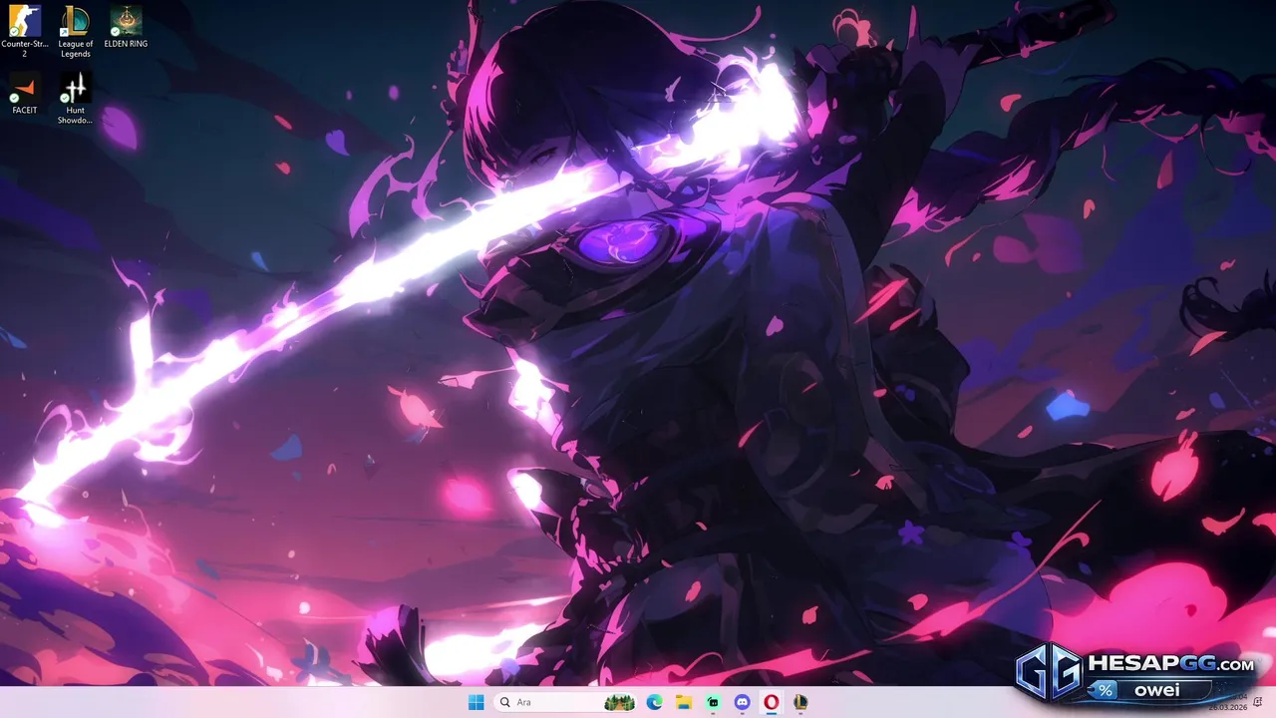The image size is (1276, 718).
Task: Click the "League of Legends" label text
Action: coord(75,49)
